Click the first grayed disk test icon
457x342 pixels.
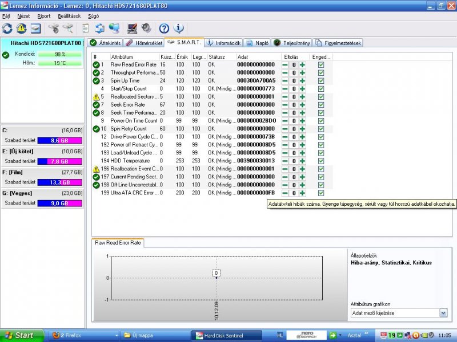click(x=54, y=28)
